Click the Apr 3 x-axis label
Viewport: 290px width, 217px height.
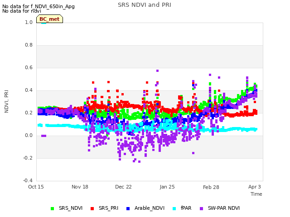click(255, 187)
